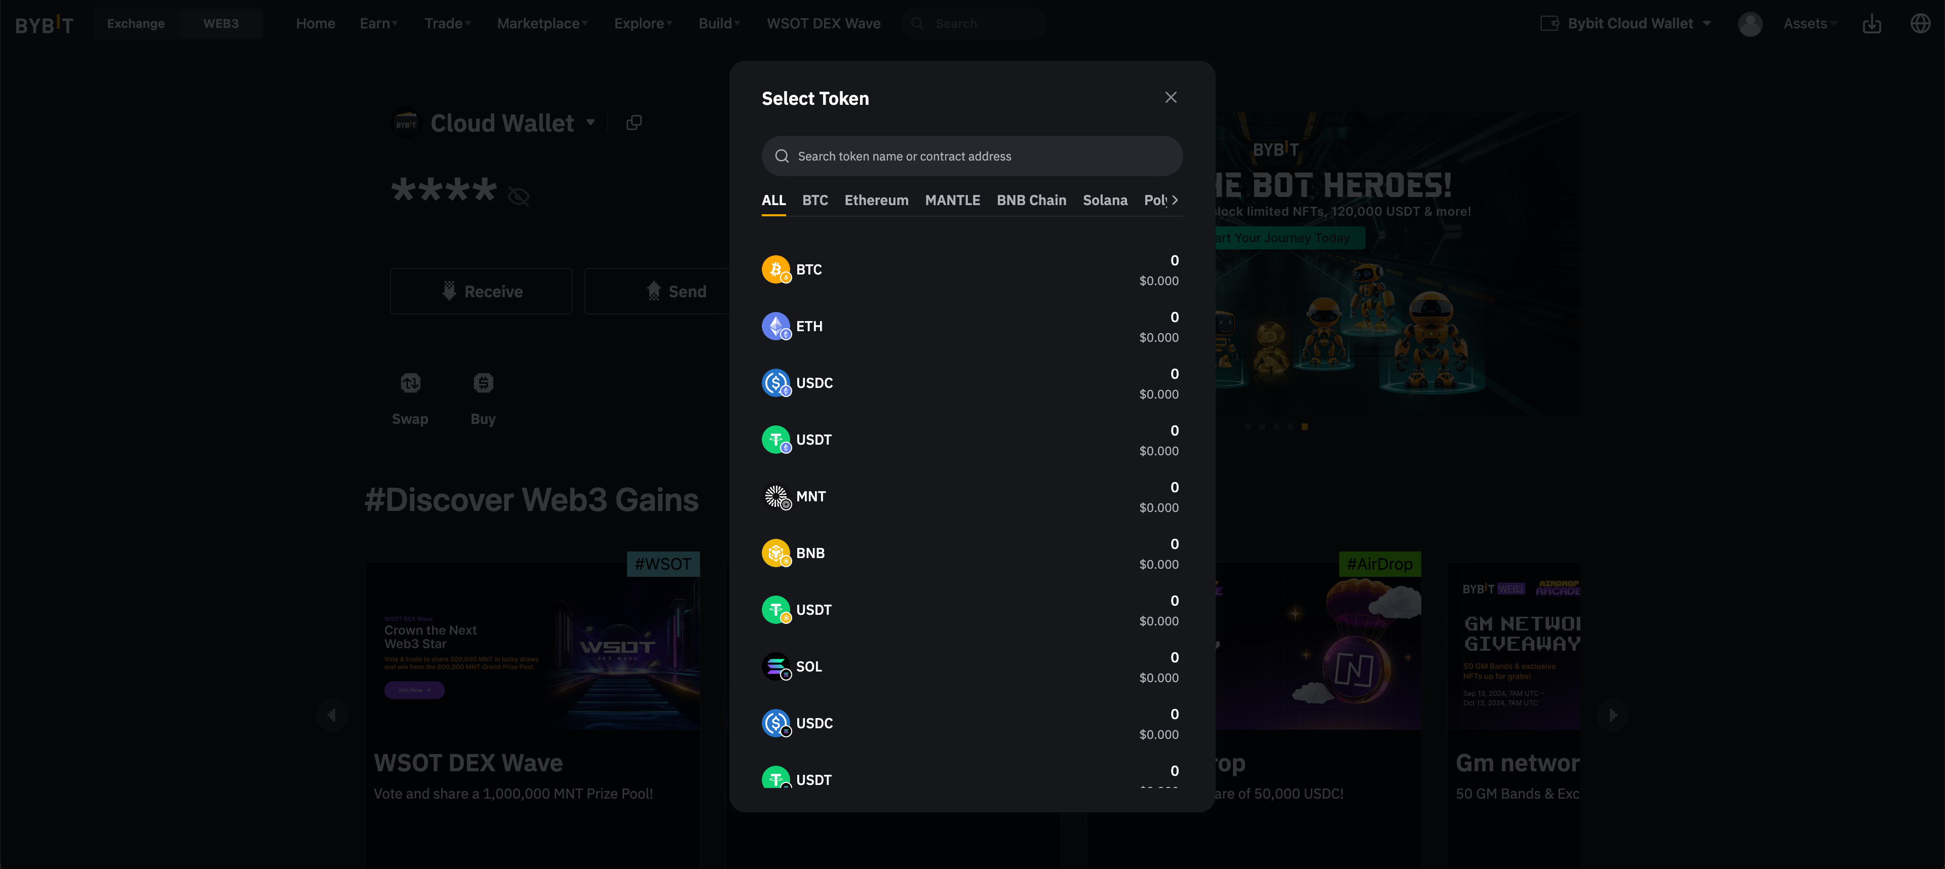Click the #WSOT tag label
This screenshot has height=869, width=1945.
(x=662, y=564)
